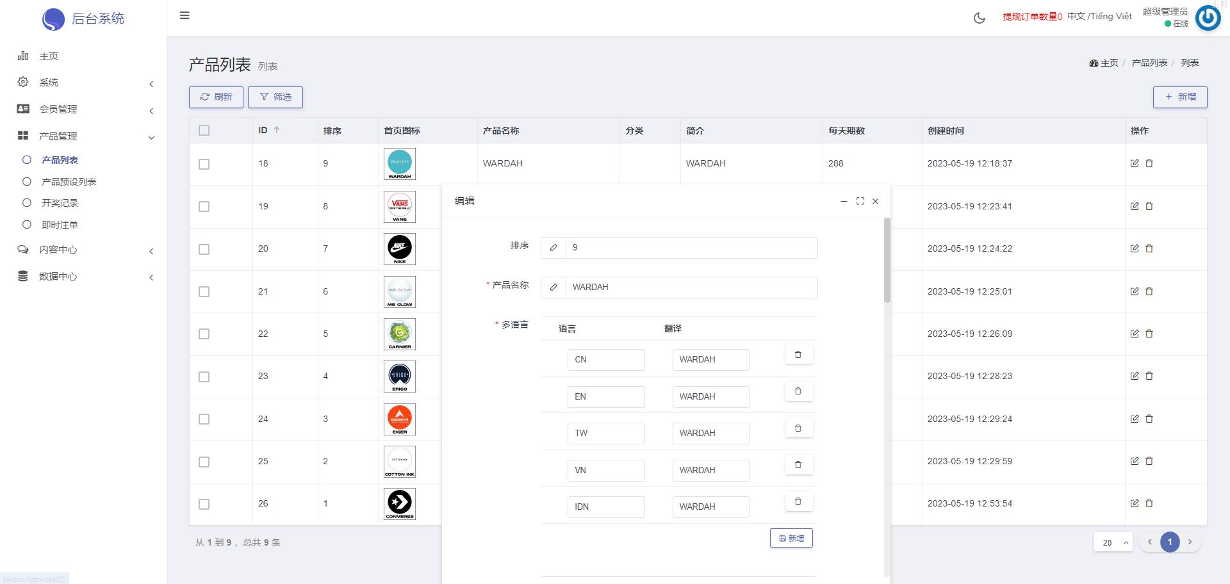Open the page size dropdown showing 20
Viewport: 1230px width, 584px height.
point(1113,542)
